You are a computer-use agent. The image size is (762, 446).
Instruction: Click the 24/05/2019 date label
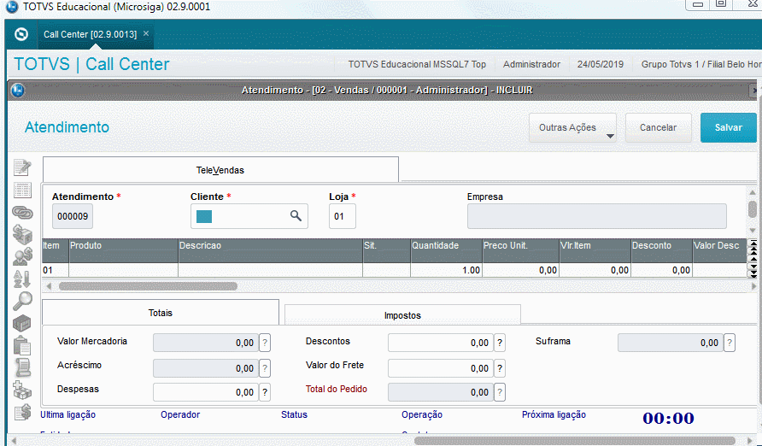coord(601,64)
